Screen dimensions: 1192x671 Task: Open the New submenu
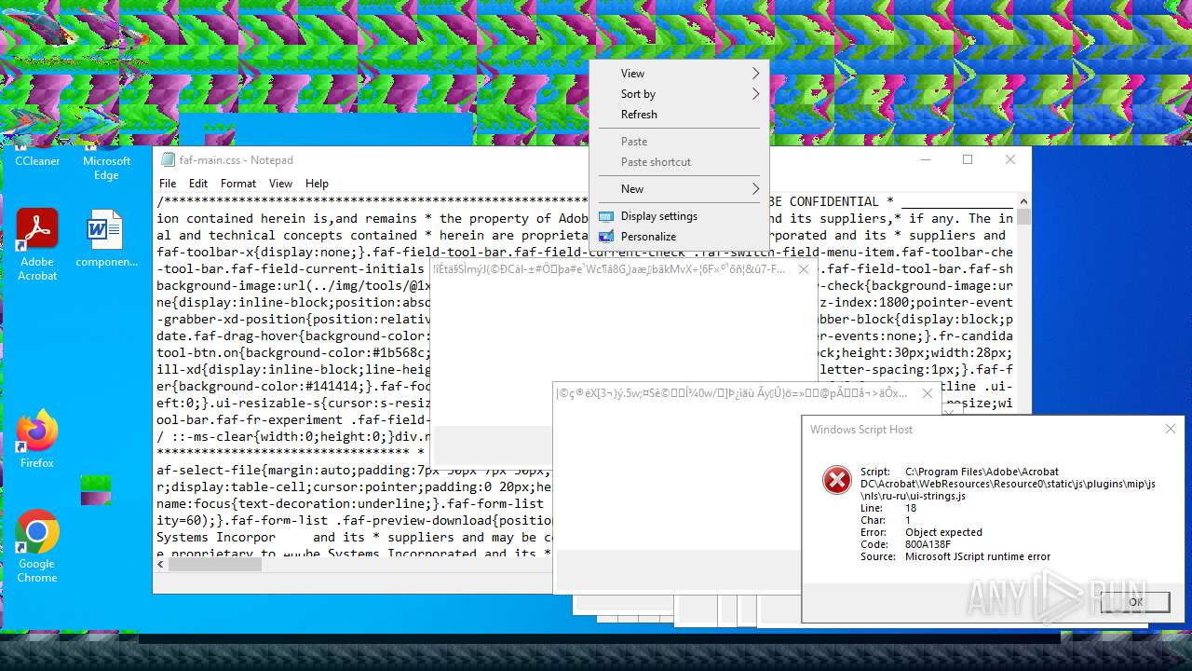tap(679, 189)
